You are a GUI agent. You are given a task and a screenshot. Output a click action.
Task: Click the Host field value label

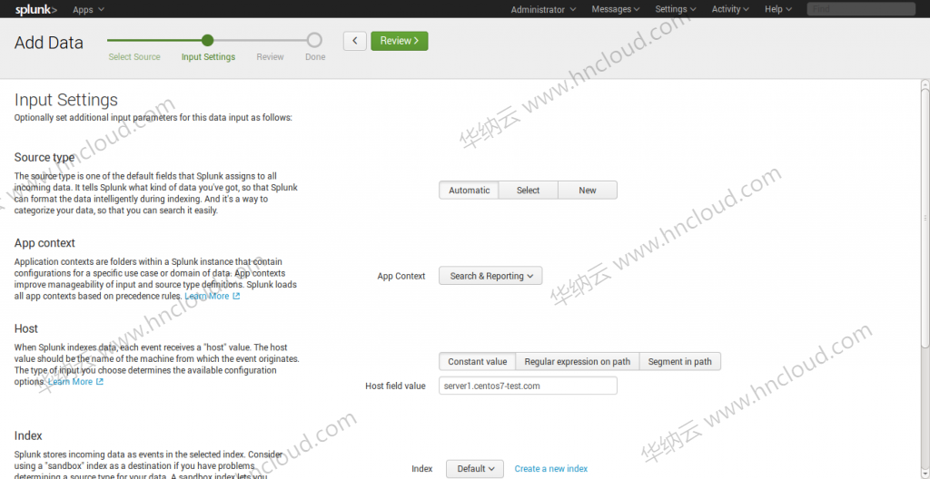(x=395, y=386)
